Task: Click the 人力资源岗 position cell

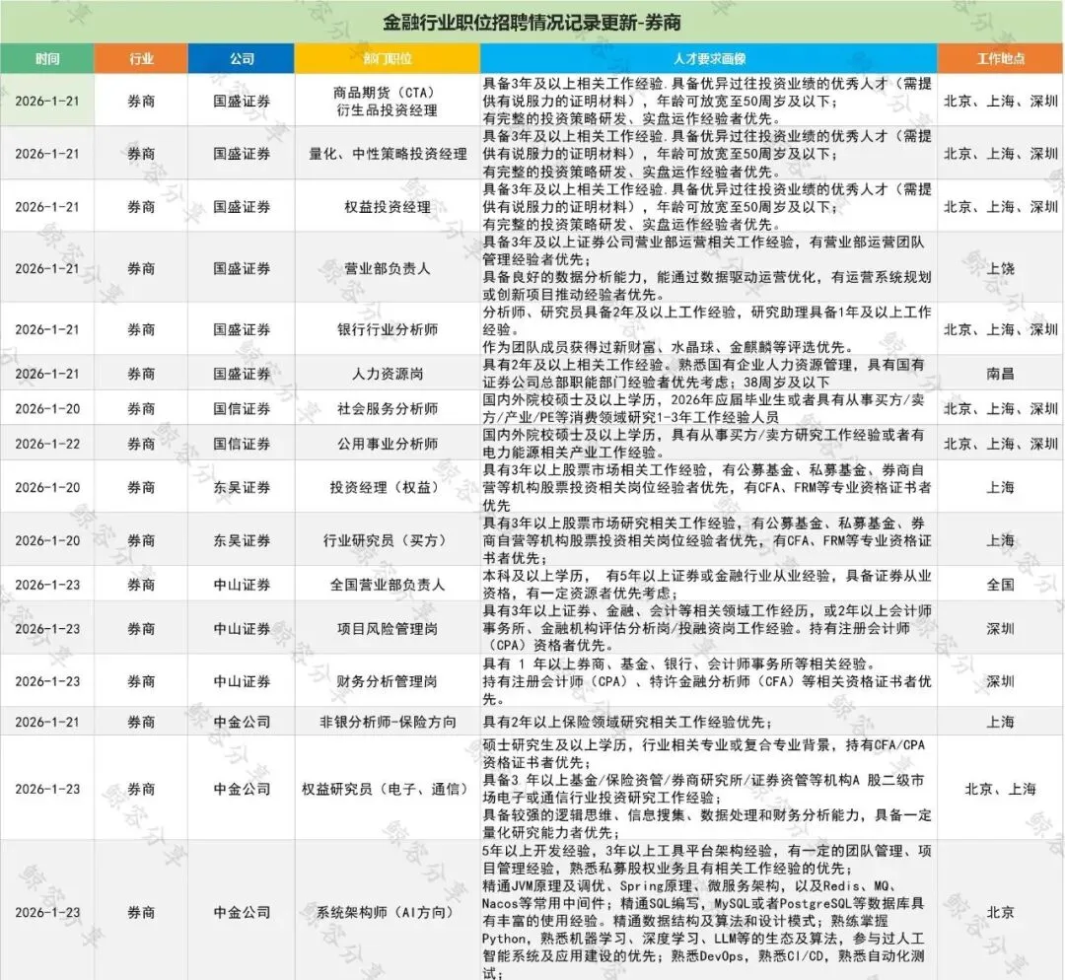Action: 388,374
